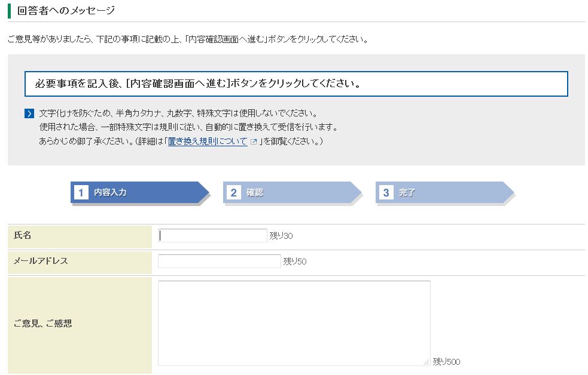The width and height of the screenshot is (588, 375).
Task: Click the external link icon after 置き換え規則について
Action: (x=254, y=142)
